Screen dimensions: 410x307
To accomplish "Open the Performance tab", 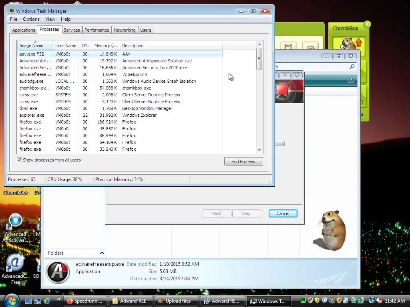I will [97, 30].
